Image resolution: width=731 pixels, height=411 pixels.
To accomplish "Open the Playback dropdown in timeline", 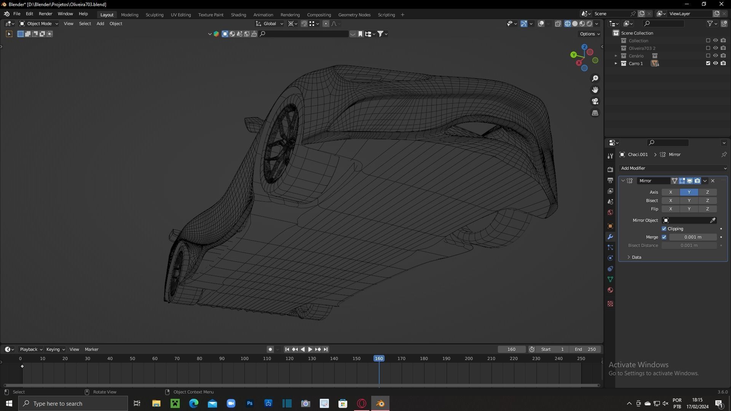I will click(31, 349).
